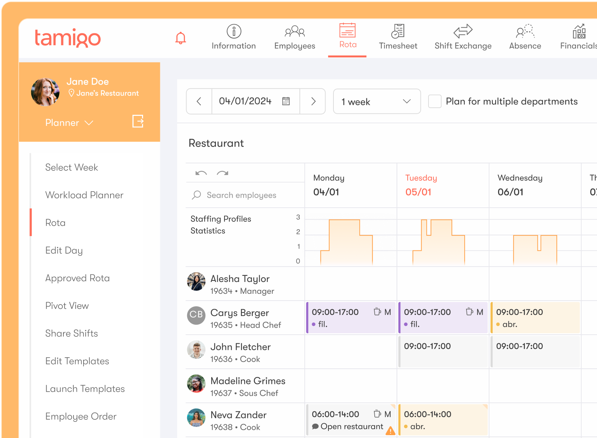Open the calendar date picker icon

[x=286, y=101]
